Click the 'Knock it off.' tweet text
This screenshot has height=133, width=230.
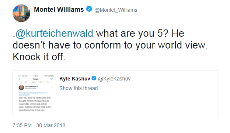[39, 57]
